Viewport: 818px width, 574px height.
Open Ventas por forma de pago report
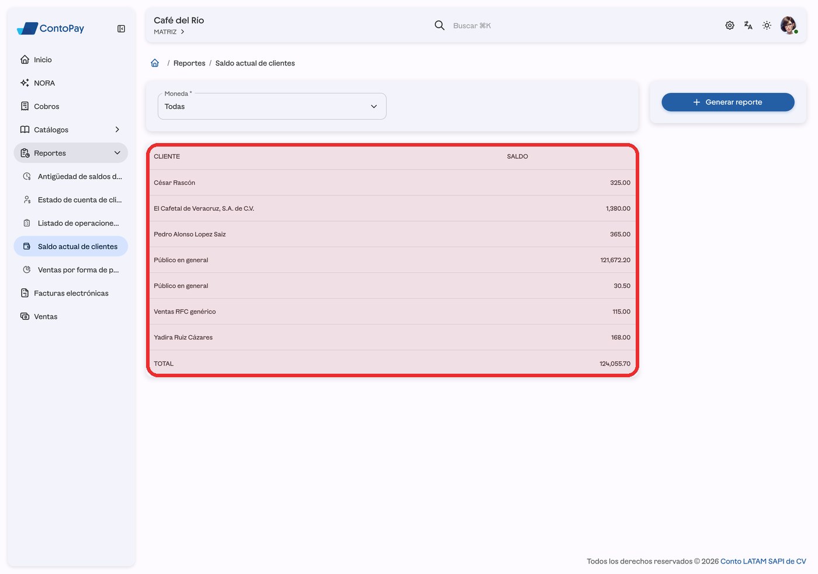(x=71, y=270)
